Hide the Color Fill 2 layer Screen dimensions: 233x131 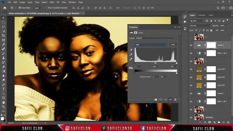coord(191,78)
